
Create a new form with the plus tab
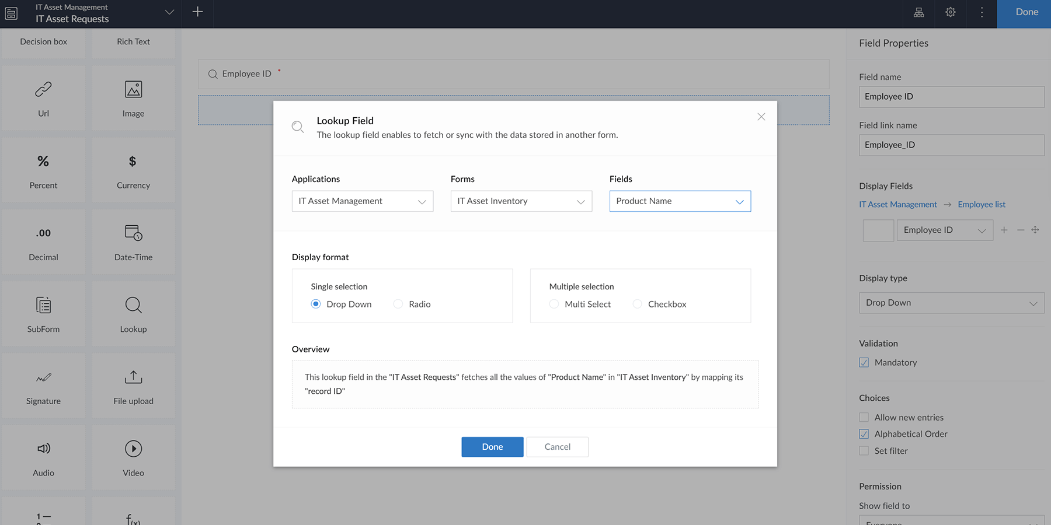[197, 12]
